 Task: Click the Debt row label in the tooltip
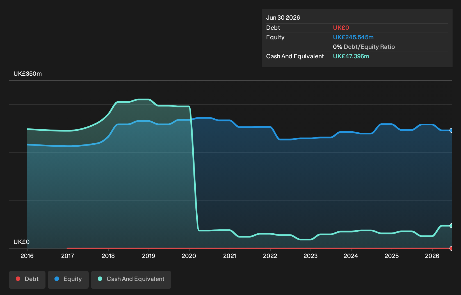click(273, 28)
